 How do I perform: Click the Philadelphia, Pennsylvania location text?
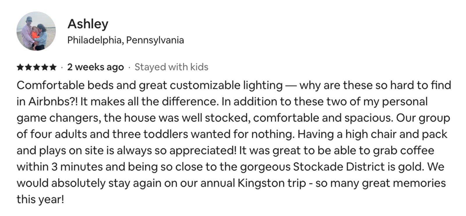[126, 40]
